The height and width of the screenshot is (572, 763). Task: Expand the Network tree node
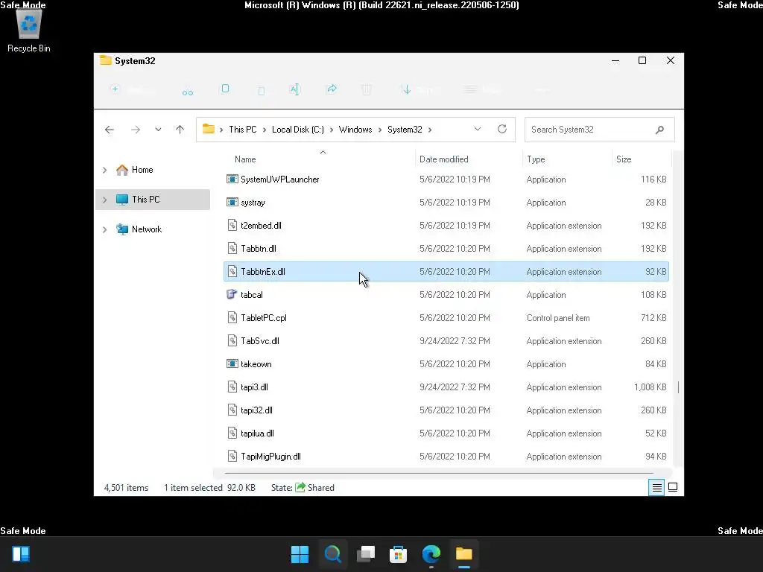tap(104, 229)
